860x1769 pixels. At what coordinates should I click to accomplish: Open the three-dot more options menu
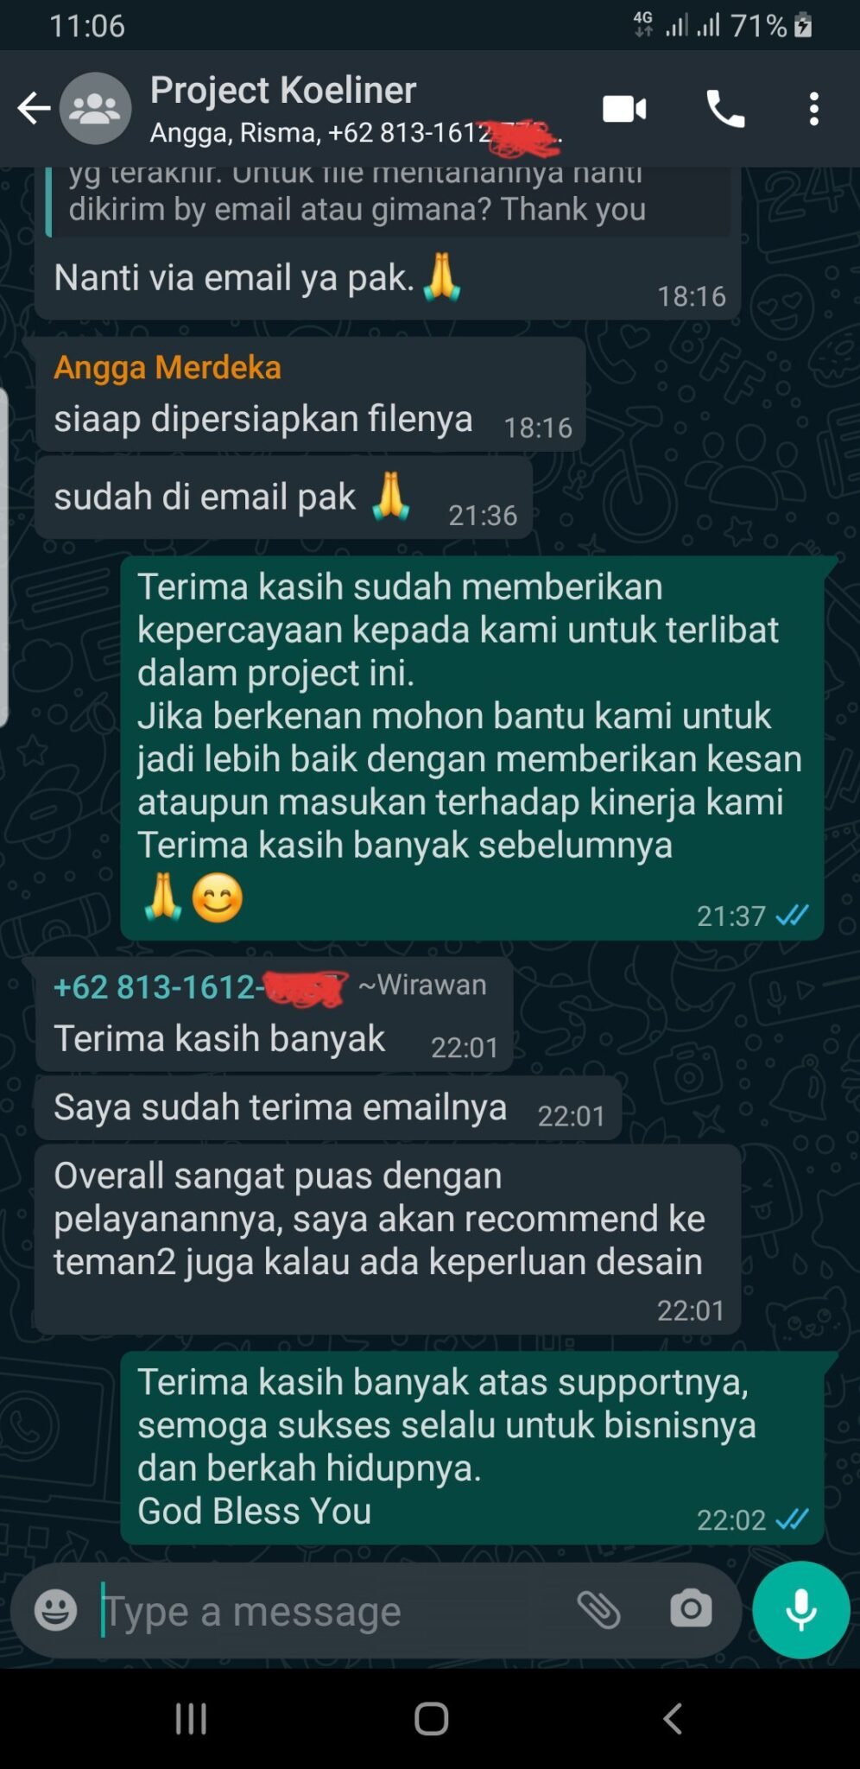click(813, 110)
